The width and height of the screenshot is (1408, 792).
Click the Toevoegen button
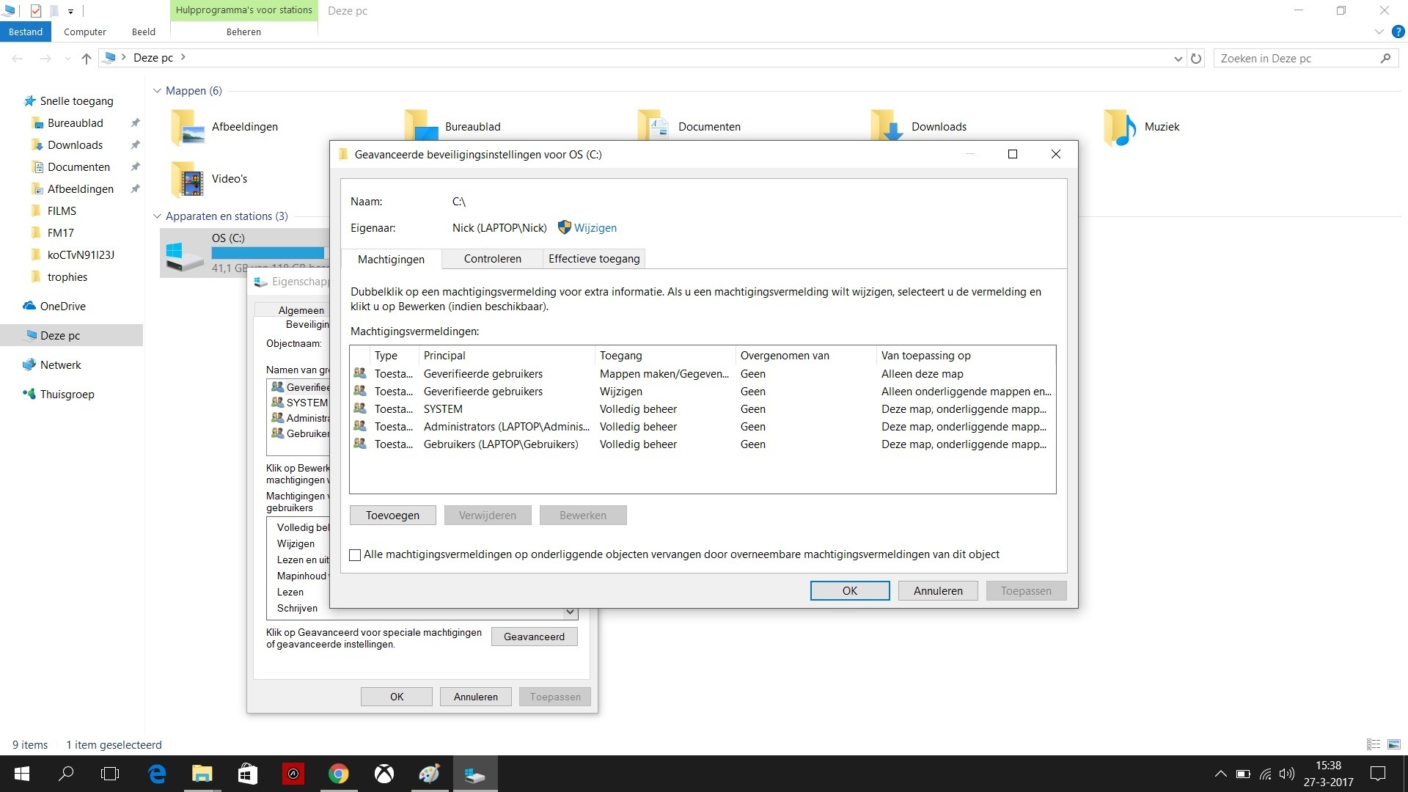(392, 516)
